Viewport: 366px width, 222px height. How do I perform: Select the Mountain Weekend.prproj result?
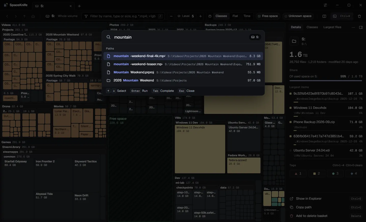tap(183, 72)
